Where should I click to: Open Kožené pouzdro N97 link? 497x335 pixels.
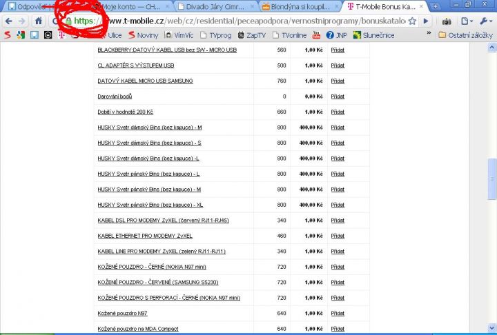pyautogui.click(x=122, y=314)
